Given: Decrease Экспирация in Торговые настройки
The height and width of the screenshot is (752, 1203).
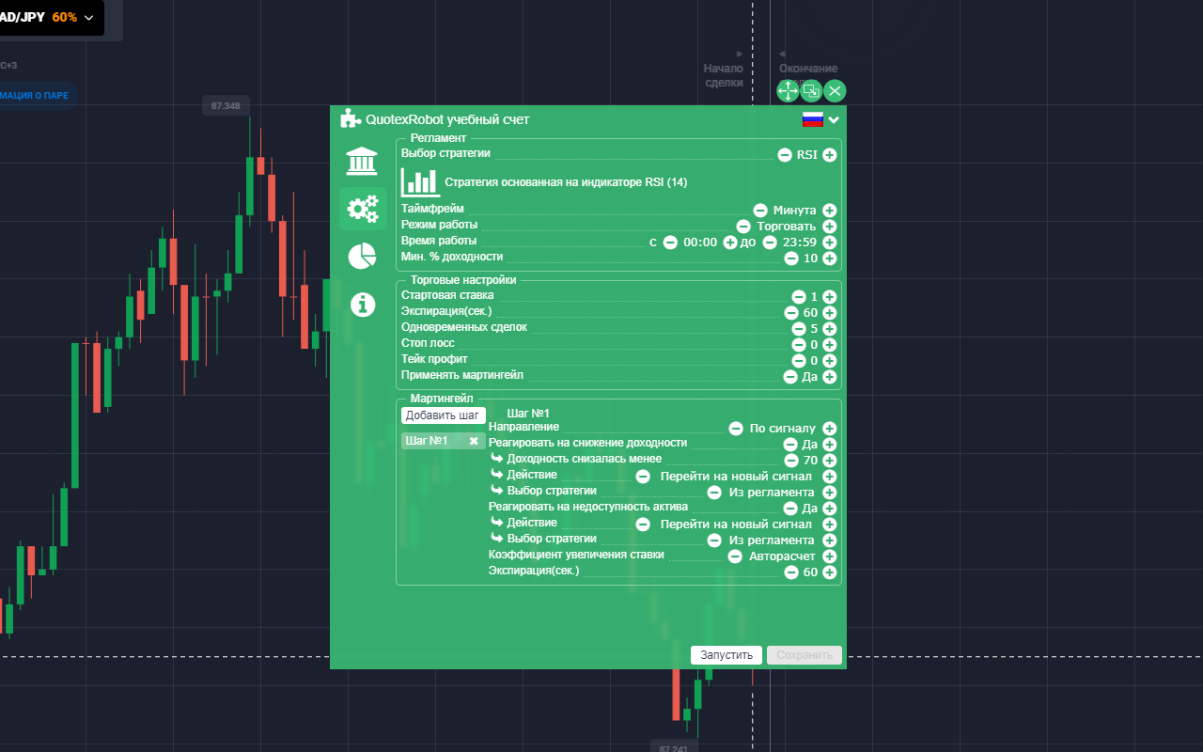Looking at the screenshot, I should 791,313.
